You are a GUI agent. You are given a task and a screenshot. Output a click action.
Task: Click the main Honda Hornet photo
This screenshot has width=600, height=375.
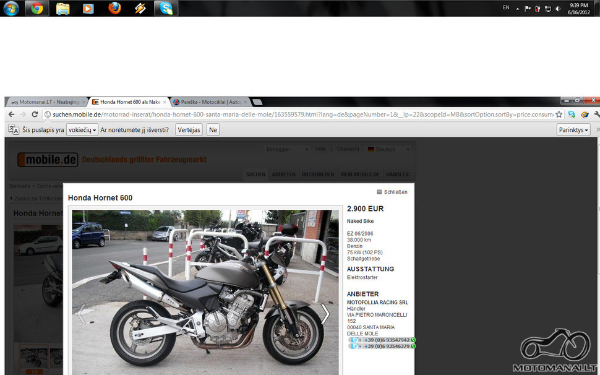click(x=205, y=292)
